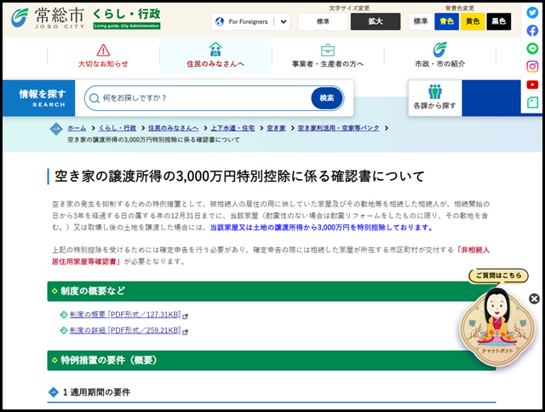Set text size to 拡大
The image size is (545, 412).
coord(376,21)
